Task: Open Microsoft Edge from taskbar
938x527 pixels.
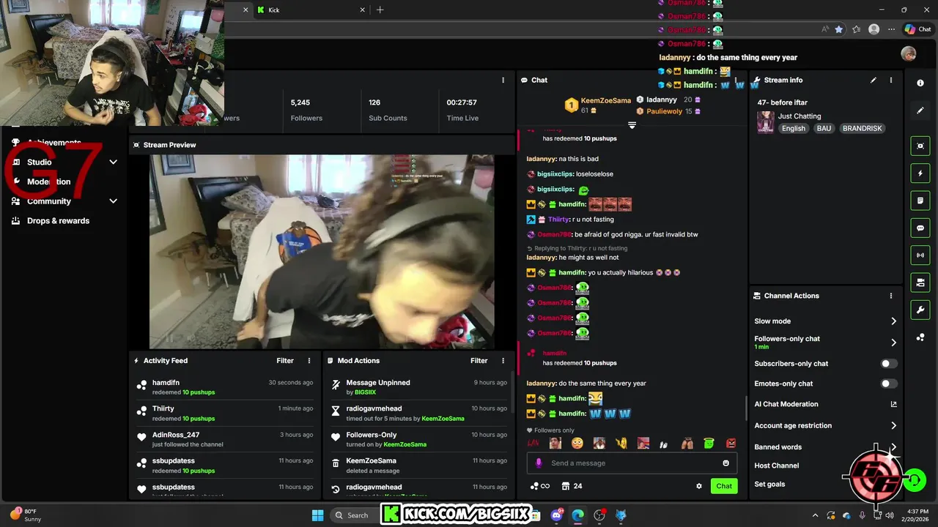Action: pos(577,515)
